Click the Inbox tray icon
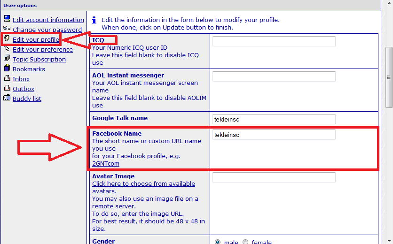The width and height of the screenshot is (393, 244). [x=7, y=78]
